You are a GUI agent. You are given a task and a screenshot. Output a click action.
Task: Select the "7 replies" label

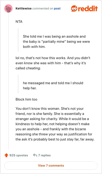tap(44, 155)
